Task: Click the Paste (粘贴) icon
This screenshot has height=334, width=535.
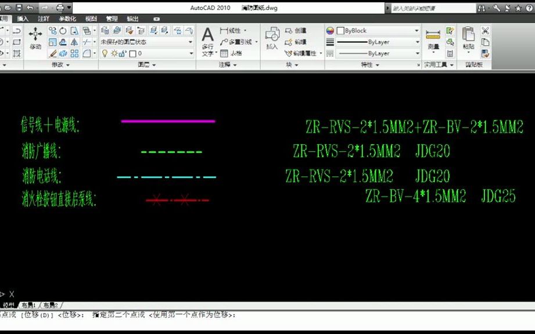Action: coord(468,35)
